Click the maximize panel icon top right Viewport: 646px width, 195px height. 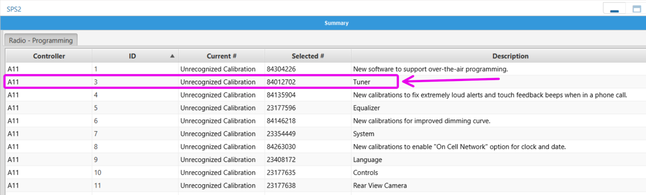coord(636,9)
